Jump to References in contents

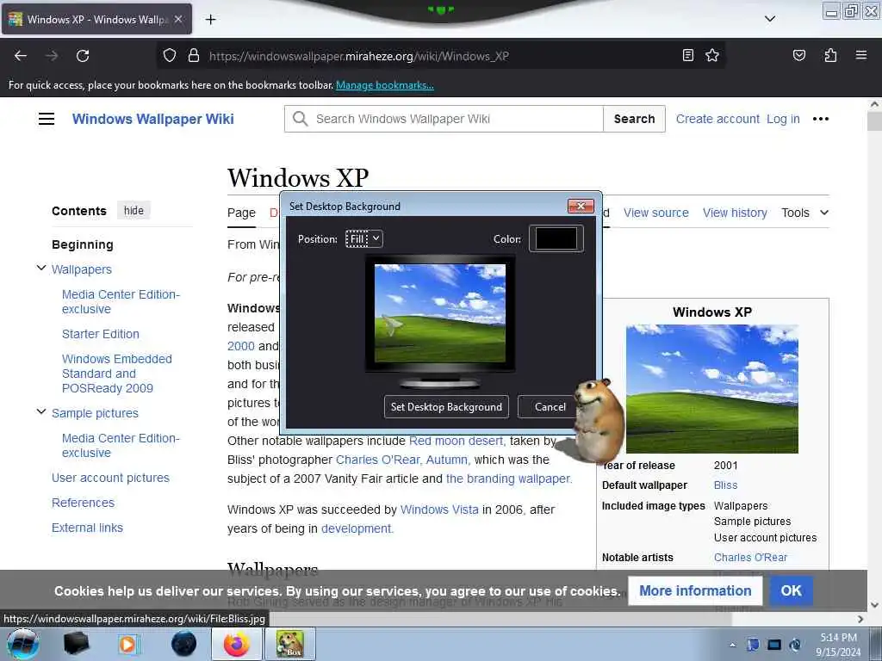[x=83, y=503]
